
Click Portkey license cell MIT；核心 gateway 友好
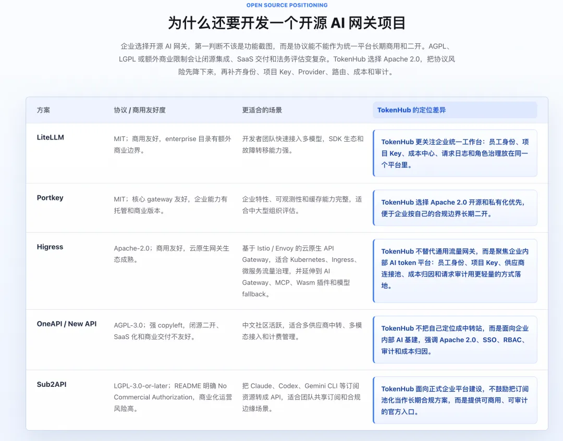[171, 205]
